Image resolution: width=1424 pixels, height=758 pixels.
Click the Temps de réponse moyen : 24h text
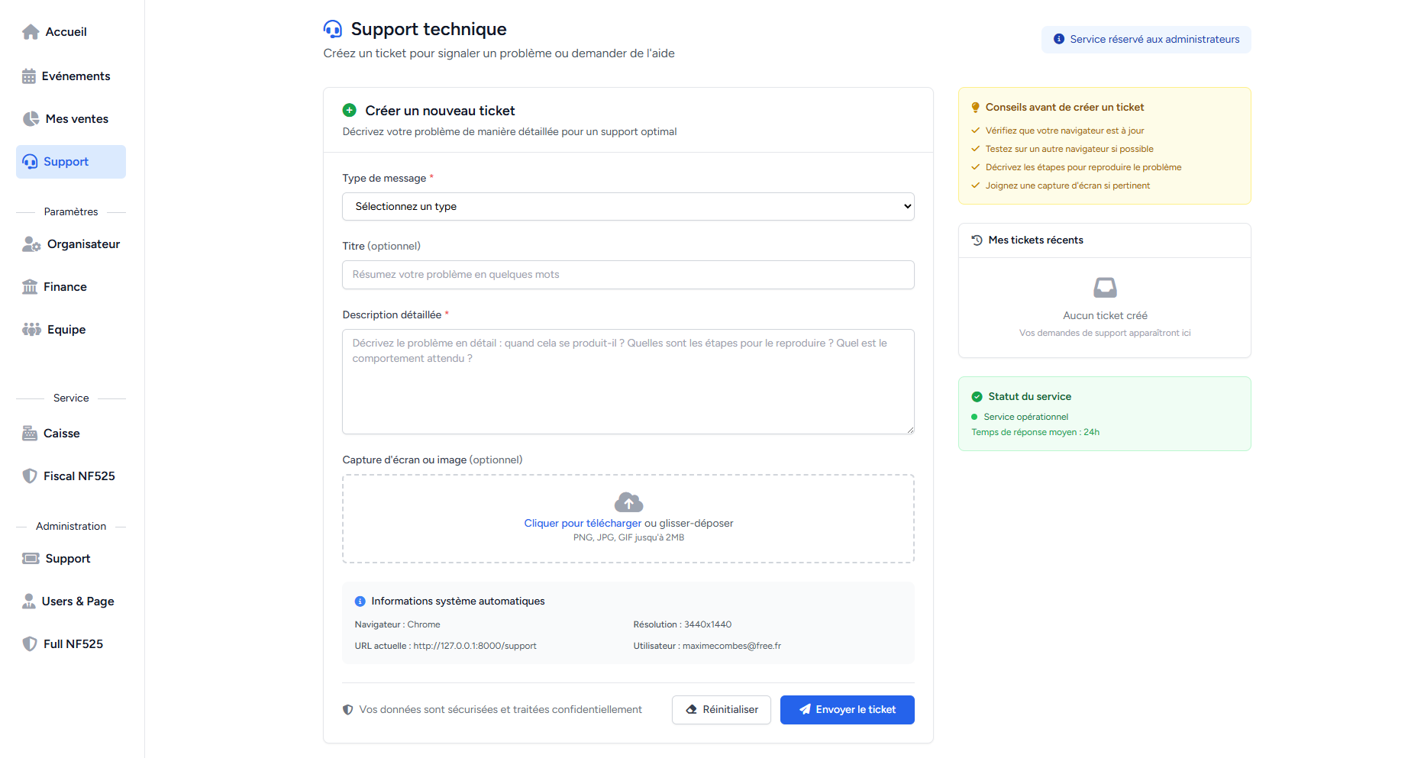(x=1035, y=433)
